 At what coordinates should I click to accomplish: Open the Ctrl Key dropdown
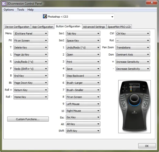[x=133, y=33]
